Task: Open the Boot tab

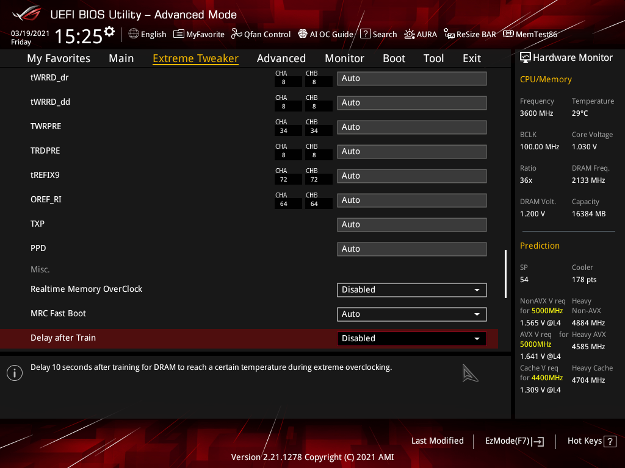Action: (x=394, y=58)
